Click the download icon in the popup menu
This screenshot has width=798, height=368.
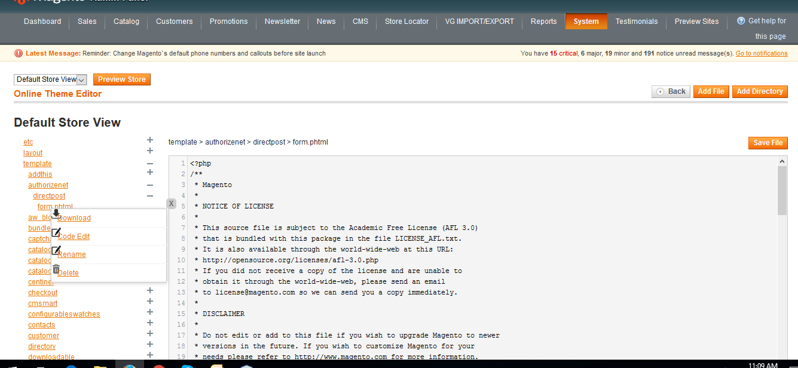[56, 214]
